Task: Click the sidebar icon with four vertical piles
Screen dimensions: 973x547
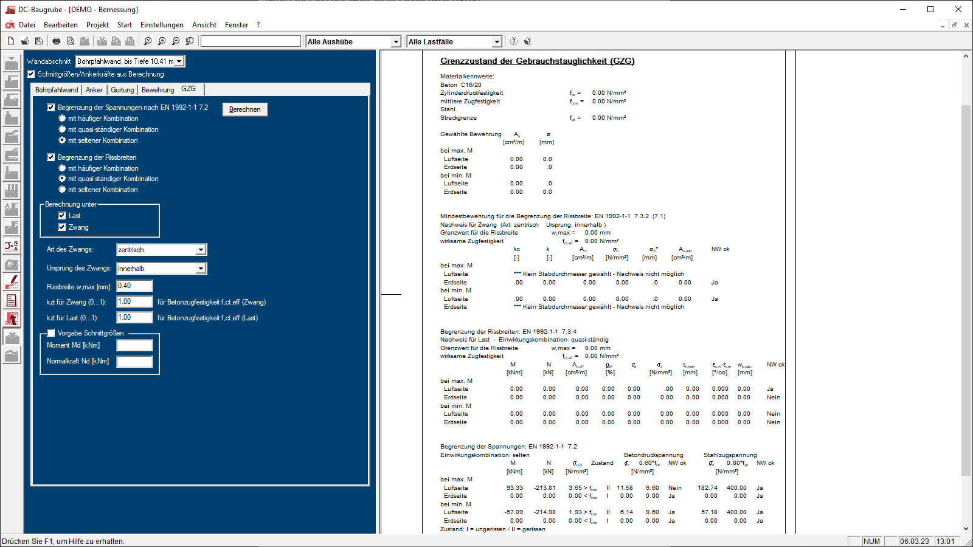Action: point(12,191)
